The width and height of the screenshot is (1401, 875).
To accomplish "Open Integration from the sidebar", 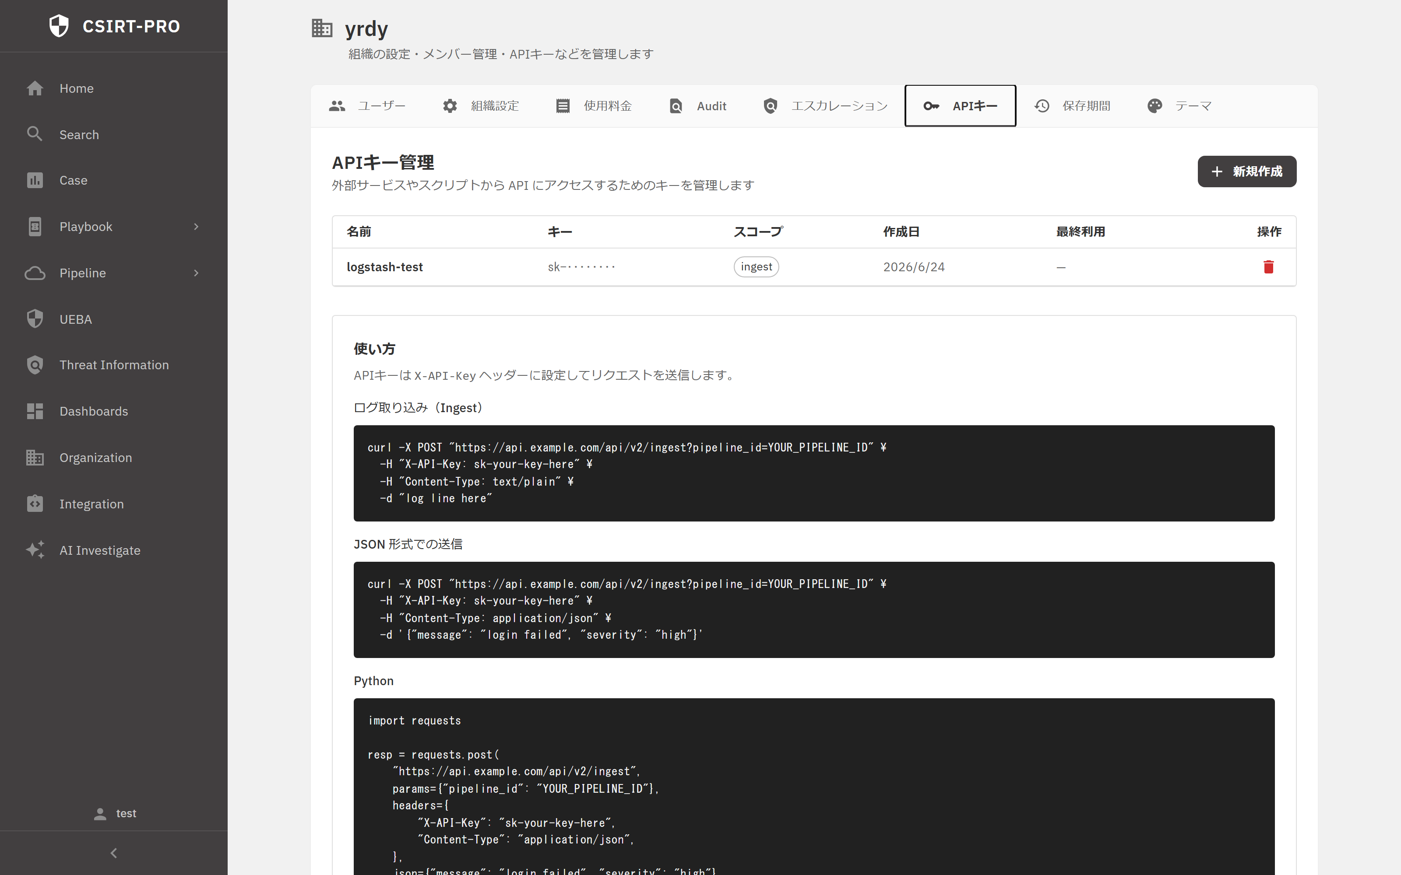I will coord(113,504).
